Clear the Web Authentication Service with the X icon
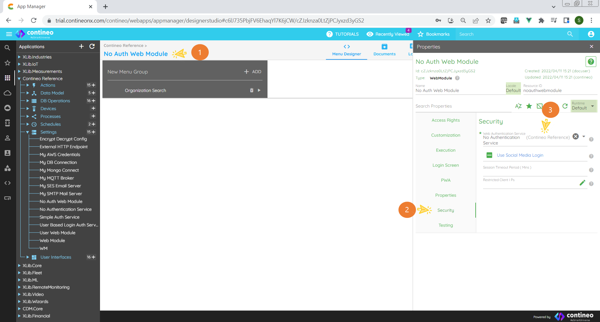The height and width of the screenshot is (322, 600). [576, 136]
